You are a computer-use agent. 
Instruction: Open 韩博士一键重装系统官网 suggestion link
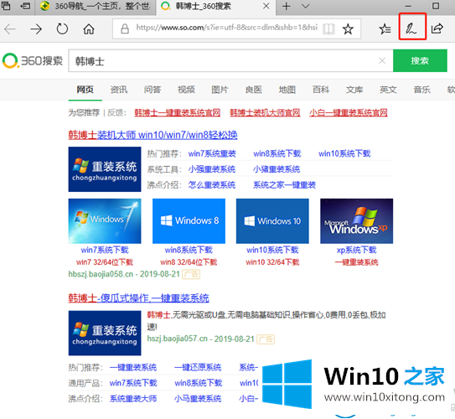coord(178,112)
